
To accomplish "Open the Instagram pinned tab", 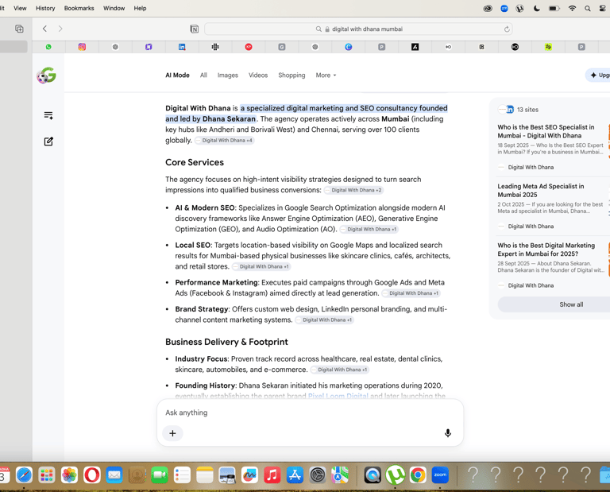I will 82,47.
